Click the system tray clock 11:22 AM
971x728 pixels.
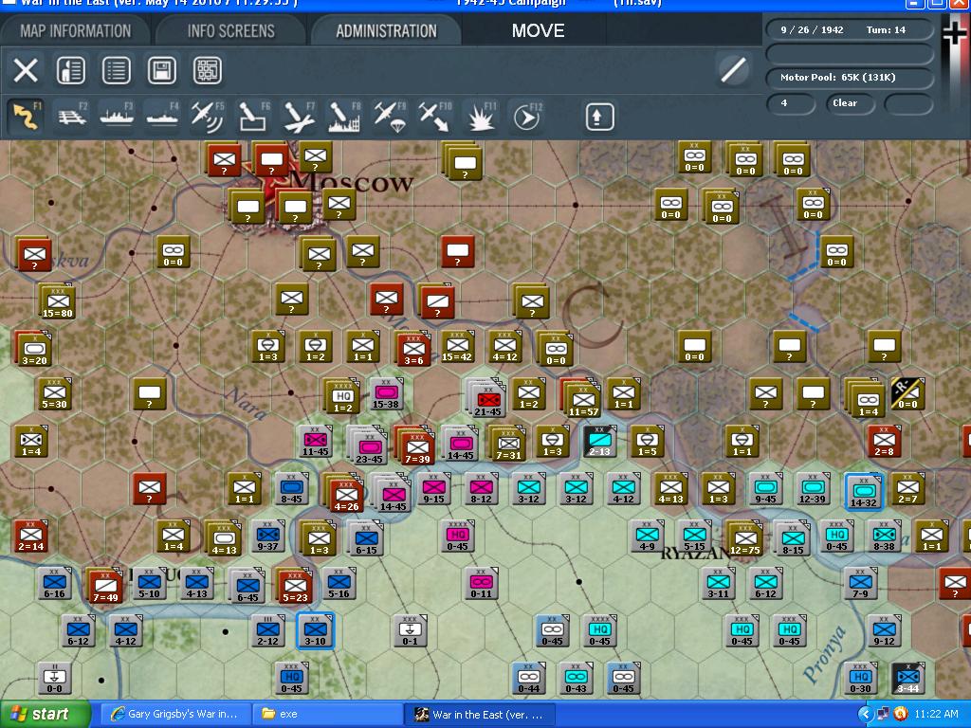(936, 715)
